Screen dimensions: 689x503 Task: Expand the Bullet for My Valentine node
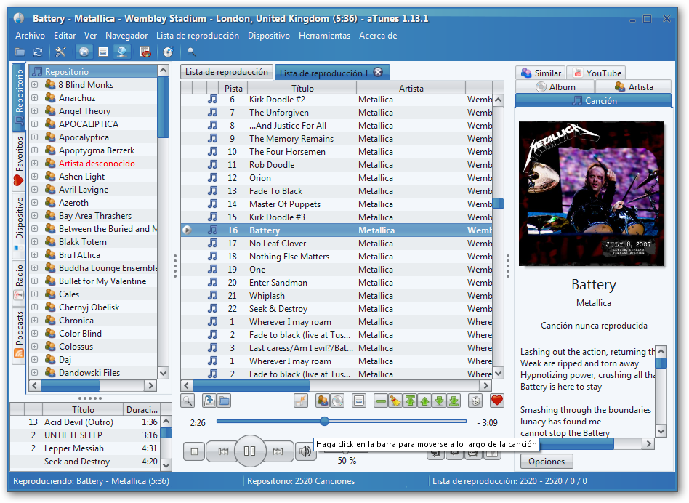point(34,281)
